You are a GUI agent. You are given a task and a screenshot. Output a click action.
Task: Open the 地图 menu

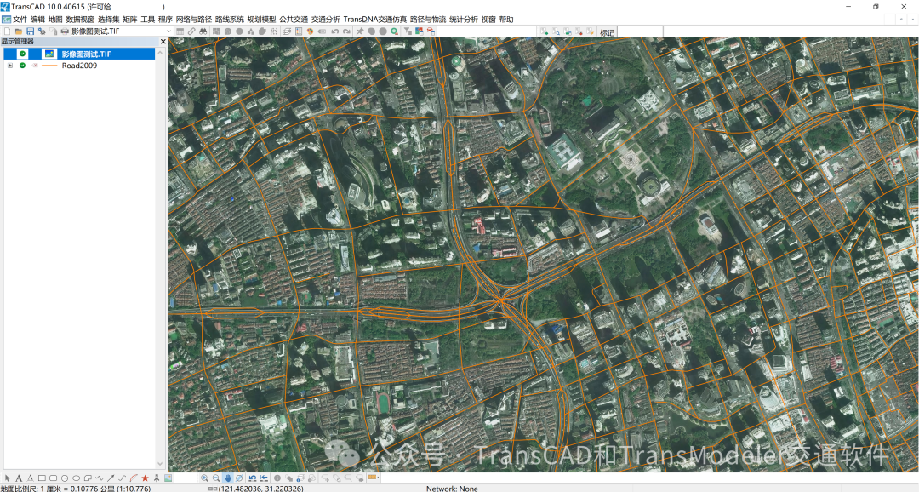coord(55,20)
